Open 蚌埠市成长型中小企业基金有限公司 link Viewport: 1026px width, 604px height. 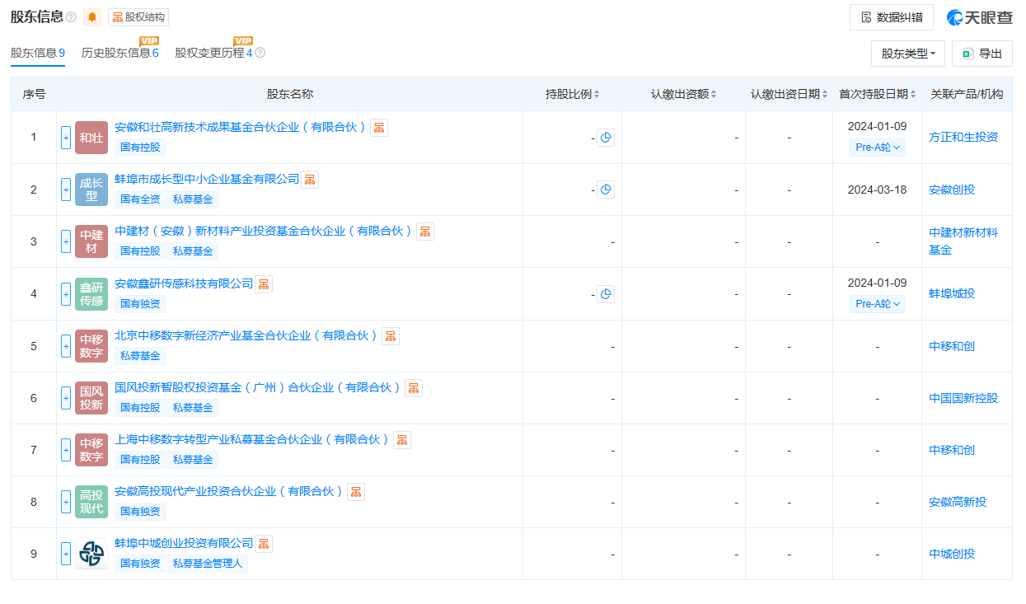207,179
